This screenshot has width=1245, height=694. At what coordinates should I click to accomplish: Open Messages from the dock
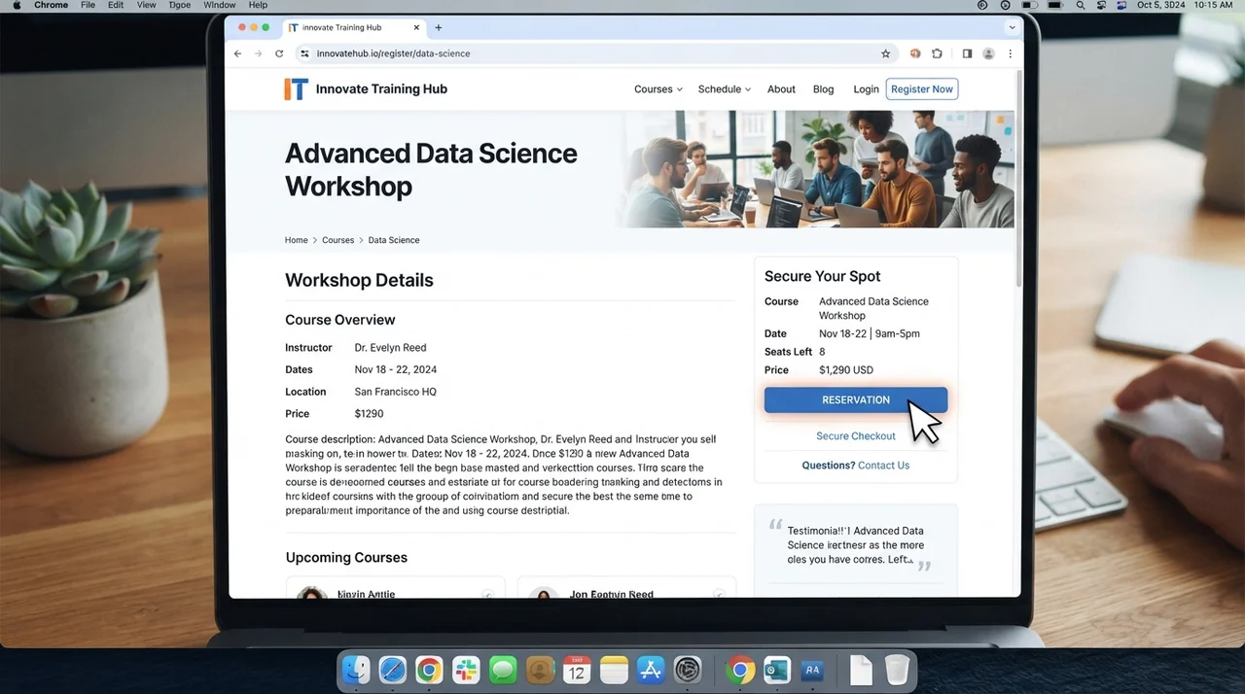click(x=503, y=670)
